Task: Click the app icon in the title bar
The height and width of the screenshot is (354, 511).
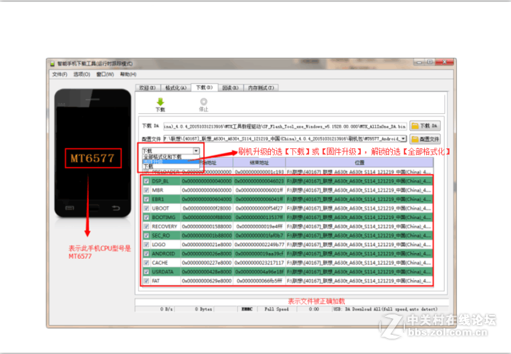Action: (52, 63)
